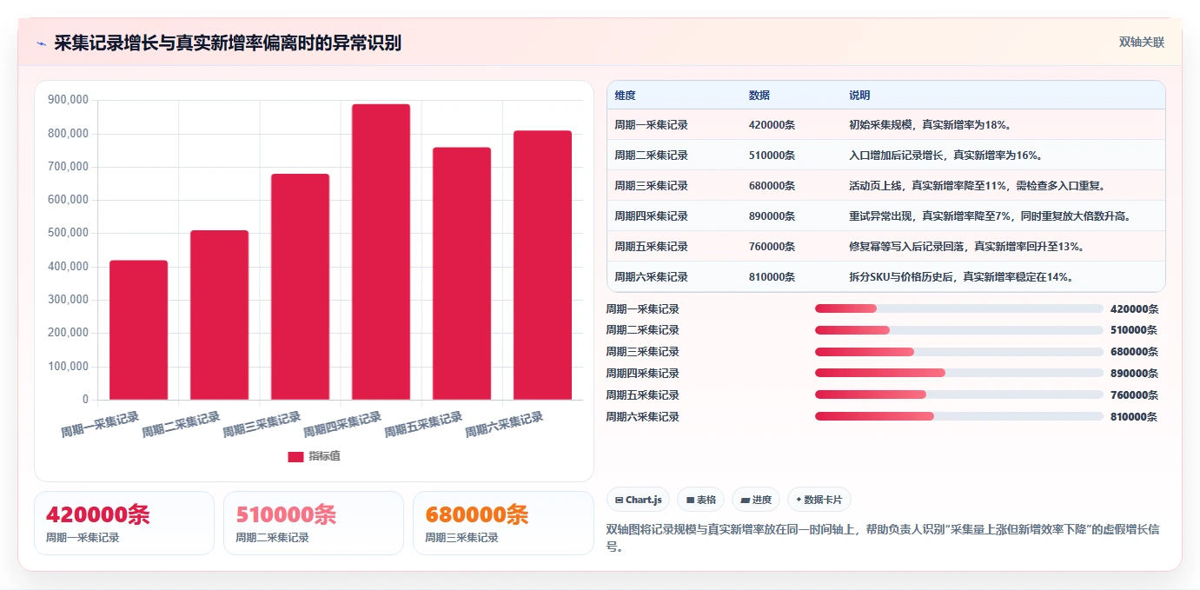The width and height of the screenshot is (1200, 590).
Task: Open the 680000条 data card
Action: (x=503, y=523)
